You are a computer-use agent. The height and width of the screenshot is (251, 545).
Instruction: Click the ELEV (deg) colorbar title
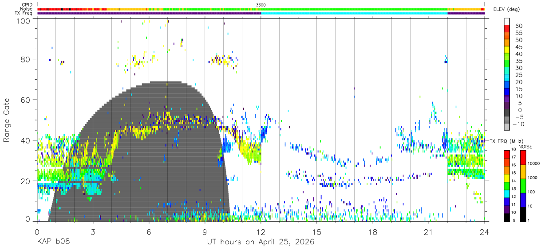[506, 9]
